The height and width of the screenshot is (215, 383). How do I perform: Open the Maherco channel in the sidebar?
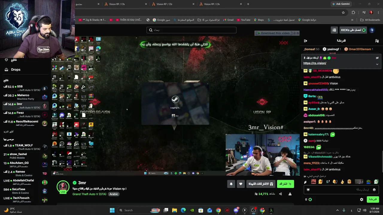point(25,97)
